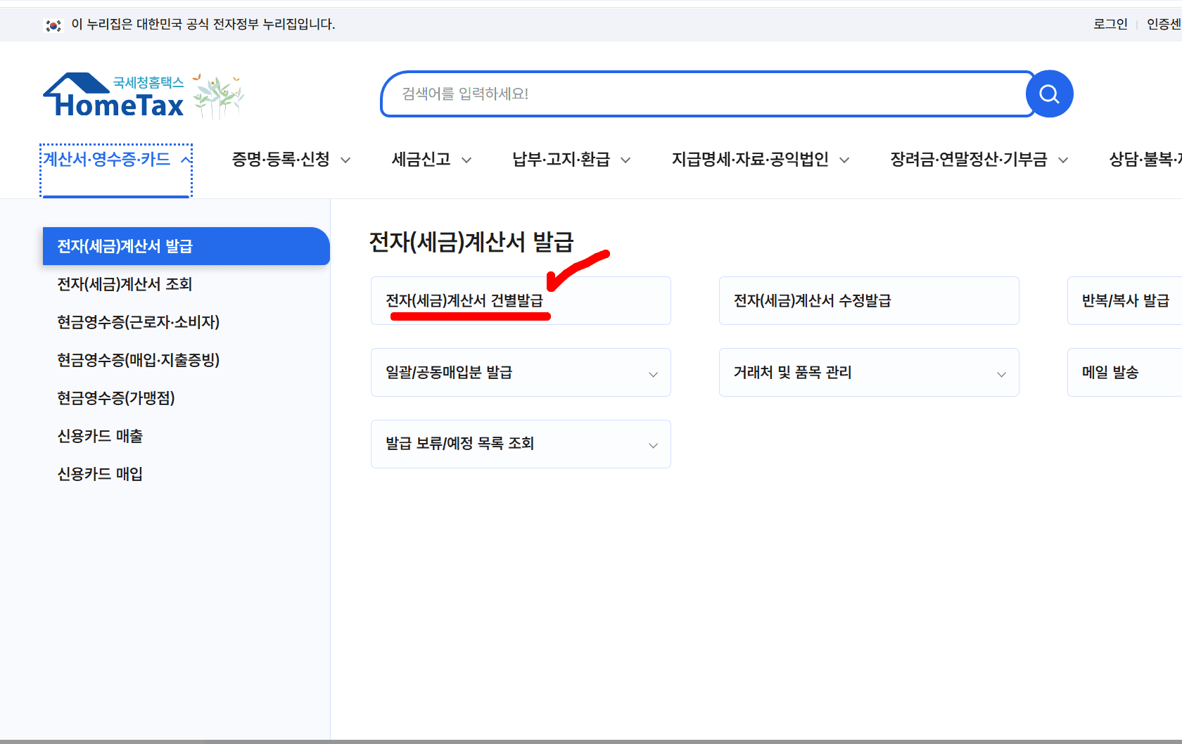The image size is (1182, 744).
Task: Expand 거래처 및 품목 관리 dropdown
Action: pos(869,373)
